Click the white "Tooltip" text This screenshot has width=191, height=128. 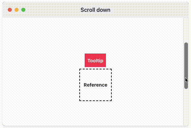coord(95,61)
